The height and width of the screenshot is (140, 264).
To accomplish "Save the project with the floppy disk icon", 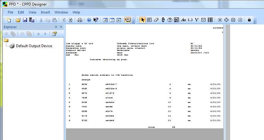I will click(25, 20).
